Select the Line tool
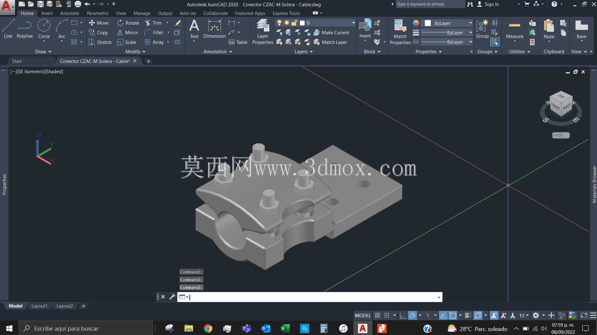This screenshot has width=597, height=335. click(8, 29)
